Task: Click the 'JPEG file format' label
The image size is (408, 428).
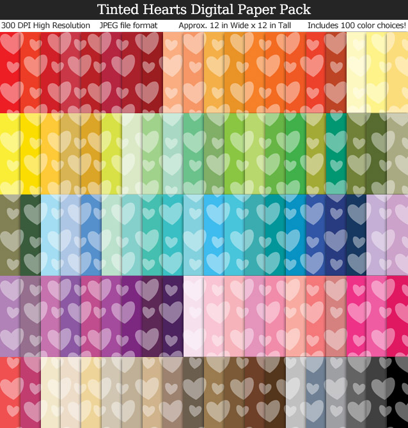Action: (129, 26)
